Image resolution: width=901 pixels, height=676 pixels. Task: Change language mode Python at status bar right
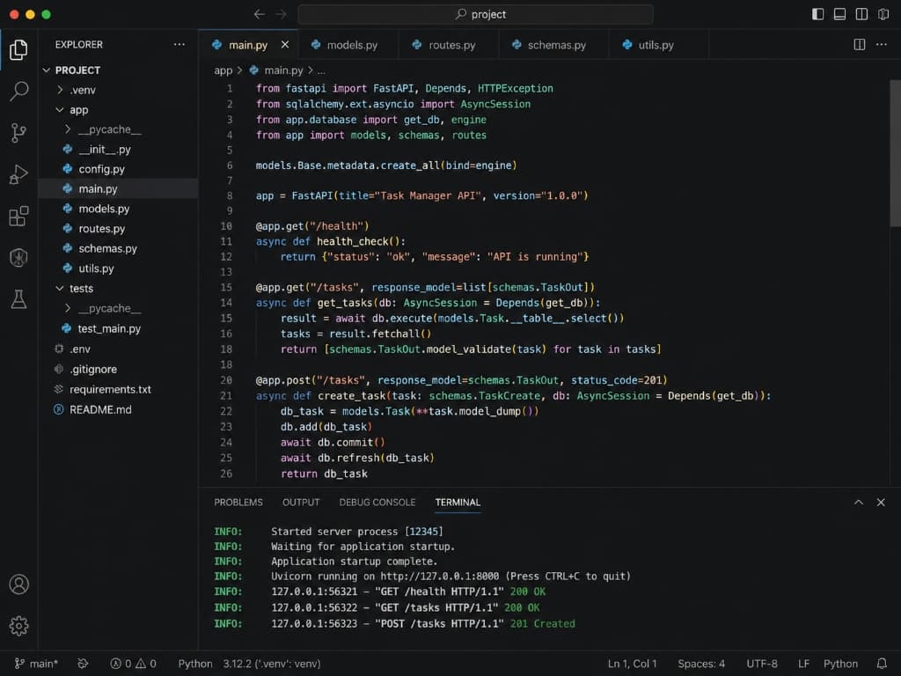[840, 664]
